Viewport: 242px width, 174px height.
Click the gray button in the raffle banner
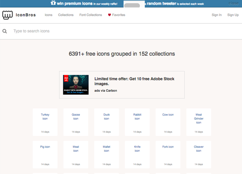132,5
